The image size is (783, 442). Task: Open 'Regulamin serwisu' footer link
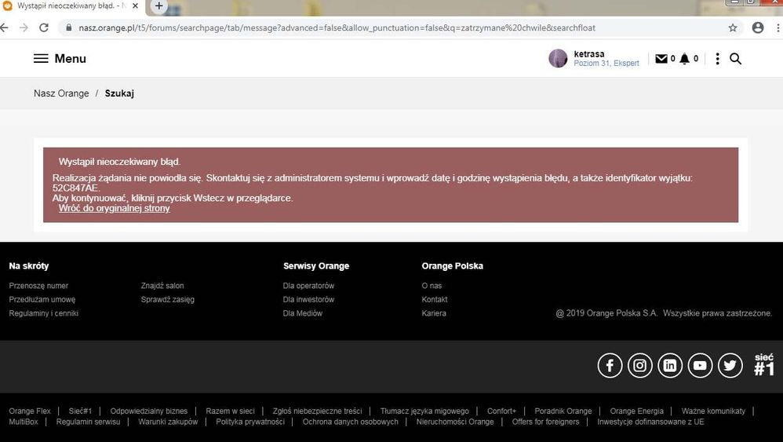pos(88,422)
